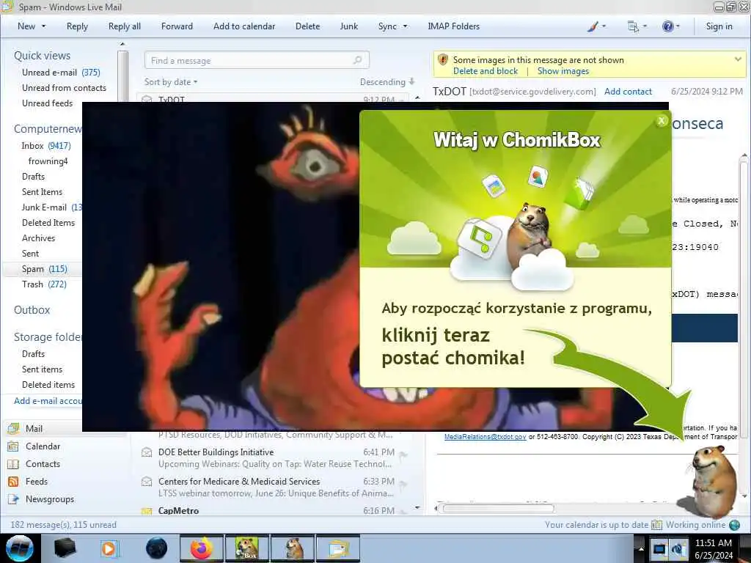Open the media player taskbar icon
Screen dimensions: 751x563
(x=110, y=548)
